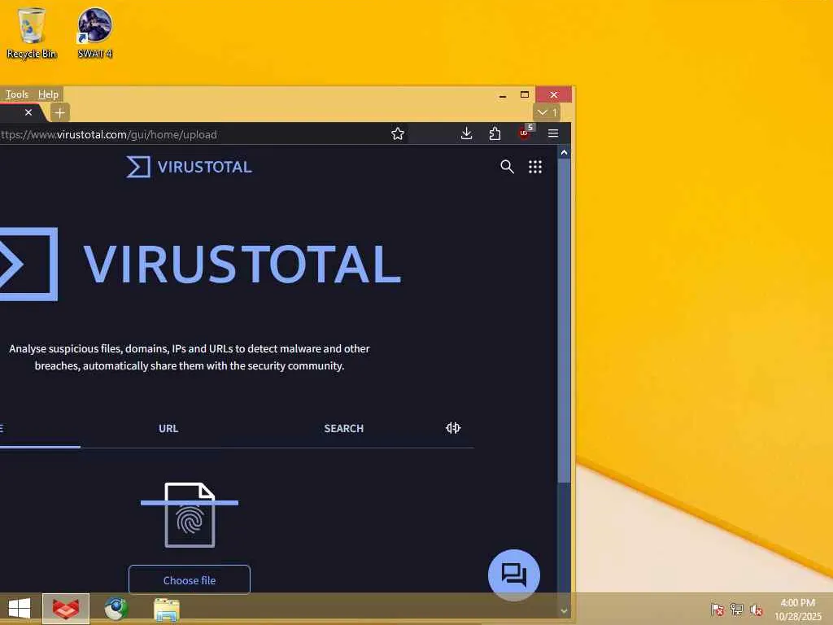
Task: Switch to the URL tab
Action: 168,428
